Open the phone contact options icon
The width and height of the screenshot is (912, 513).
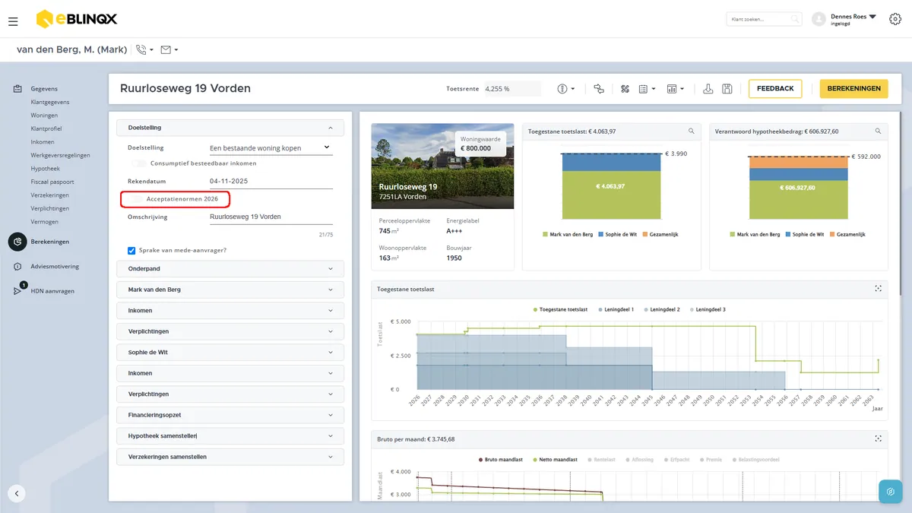coord(141,50)
